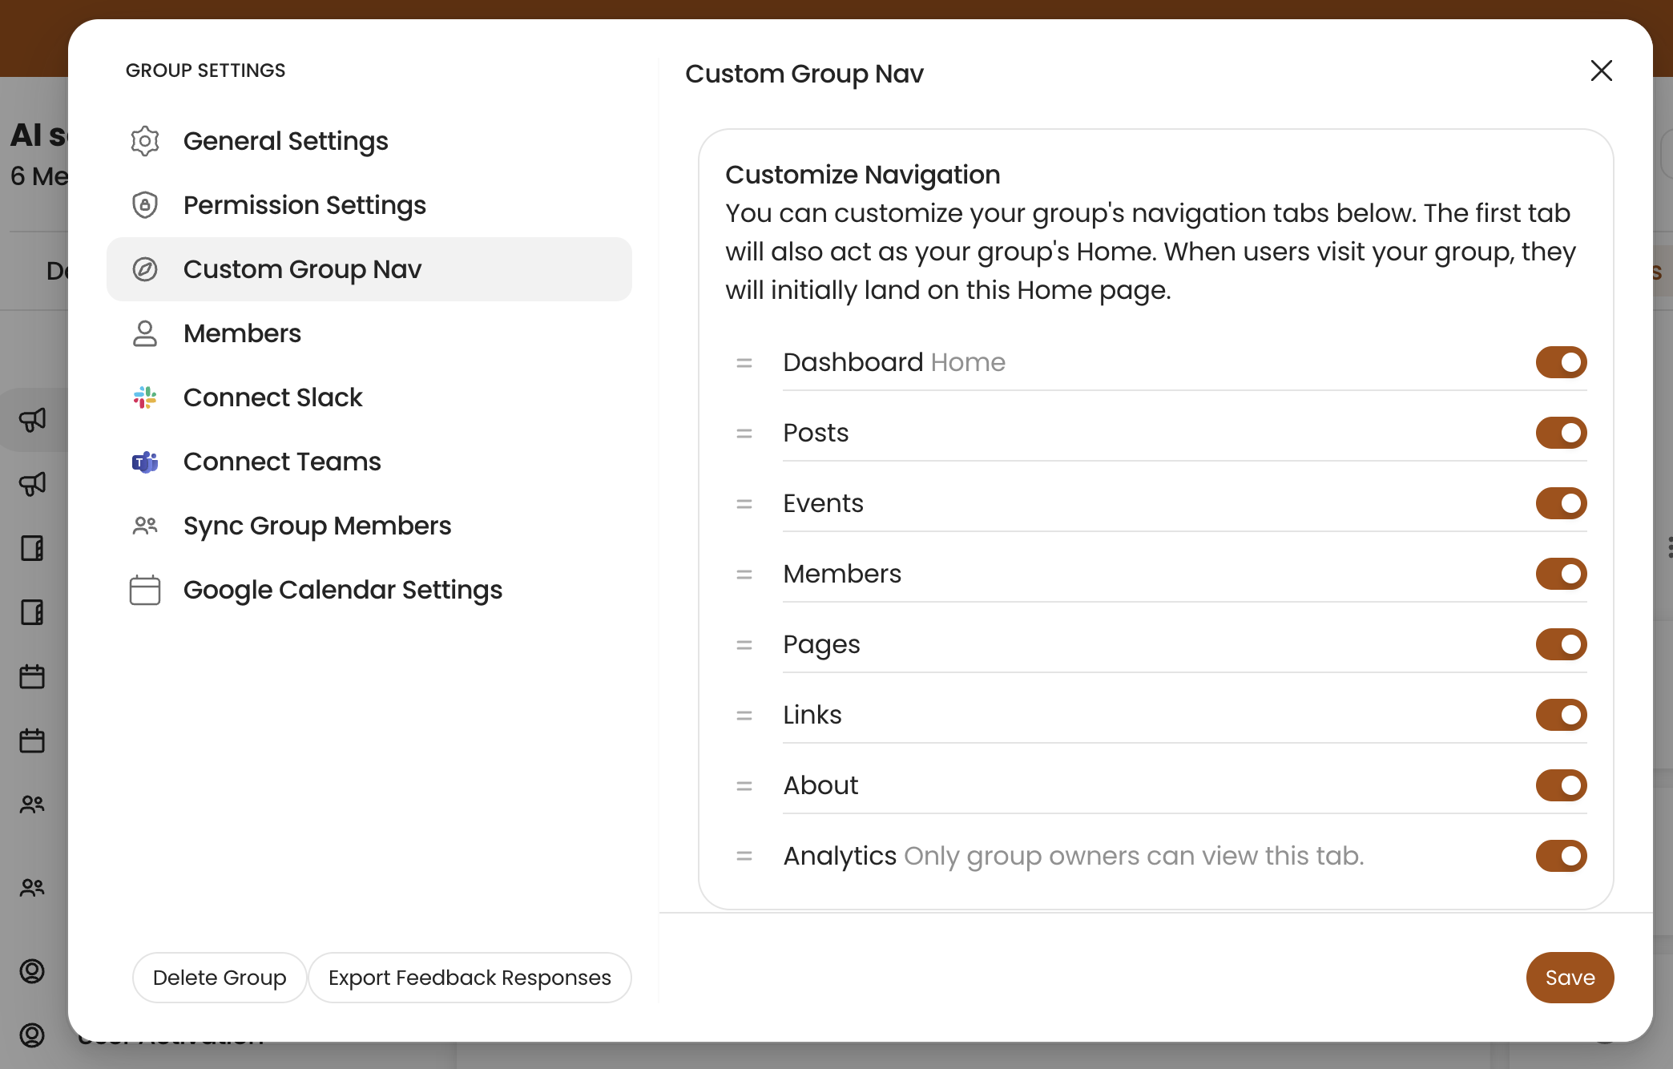Open the Connect Slack settings
Viewport: 1673px width, 1069px height.
273,397
